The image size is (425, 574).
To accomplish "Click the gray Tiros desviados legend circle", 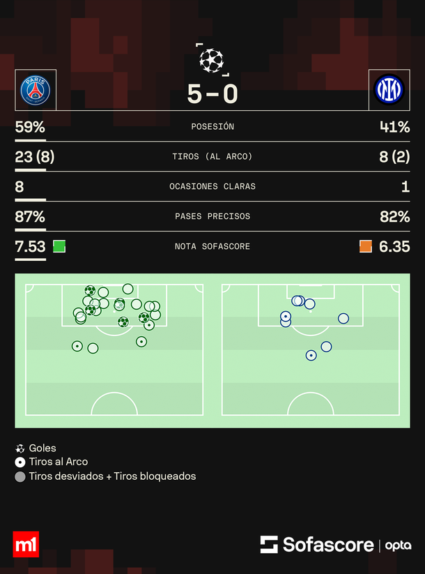I will (20, 477).
